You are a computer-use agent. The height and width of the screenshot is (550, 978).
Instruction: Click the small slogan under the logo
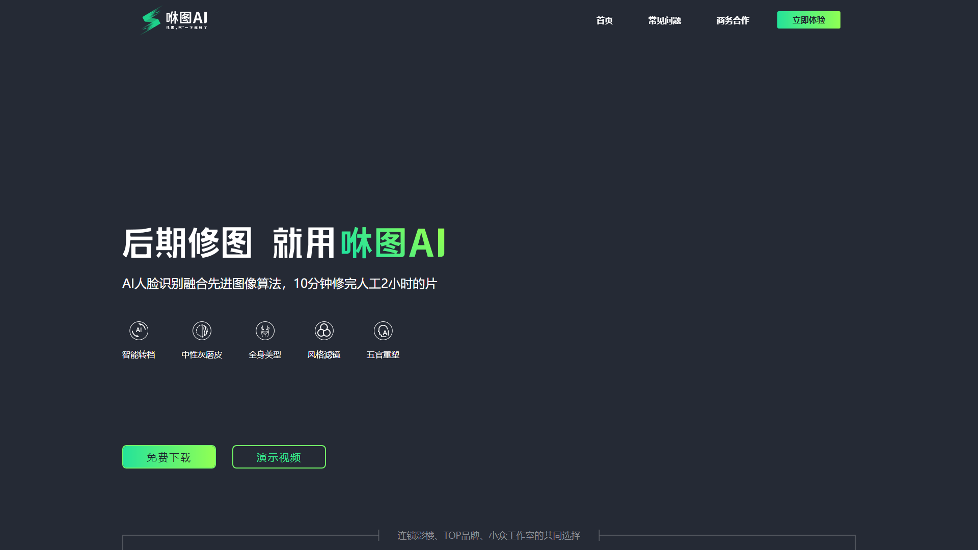click(x=186, y=29)
